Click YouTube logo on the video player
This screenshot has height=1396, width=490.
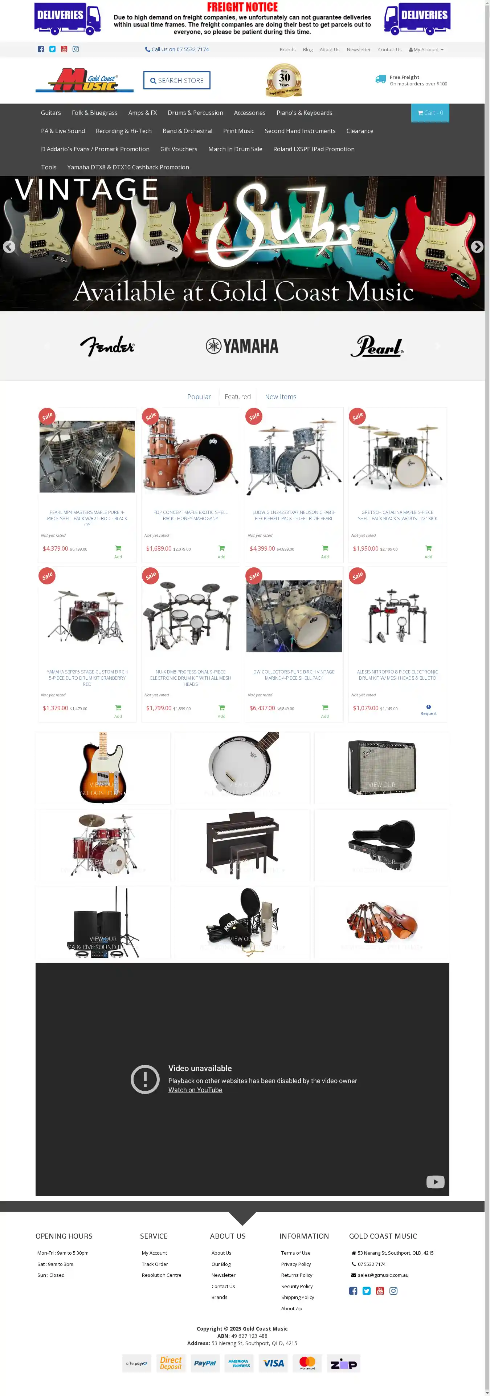point(435,1182)
